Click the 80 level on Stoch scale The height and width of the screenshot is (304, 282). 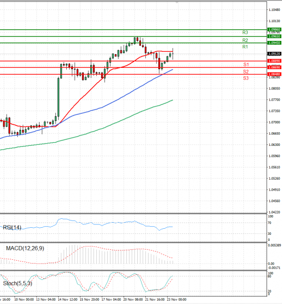pyautogui.click(x=269, y=276)
